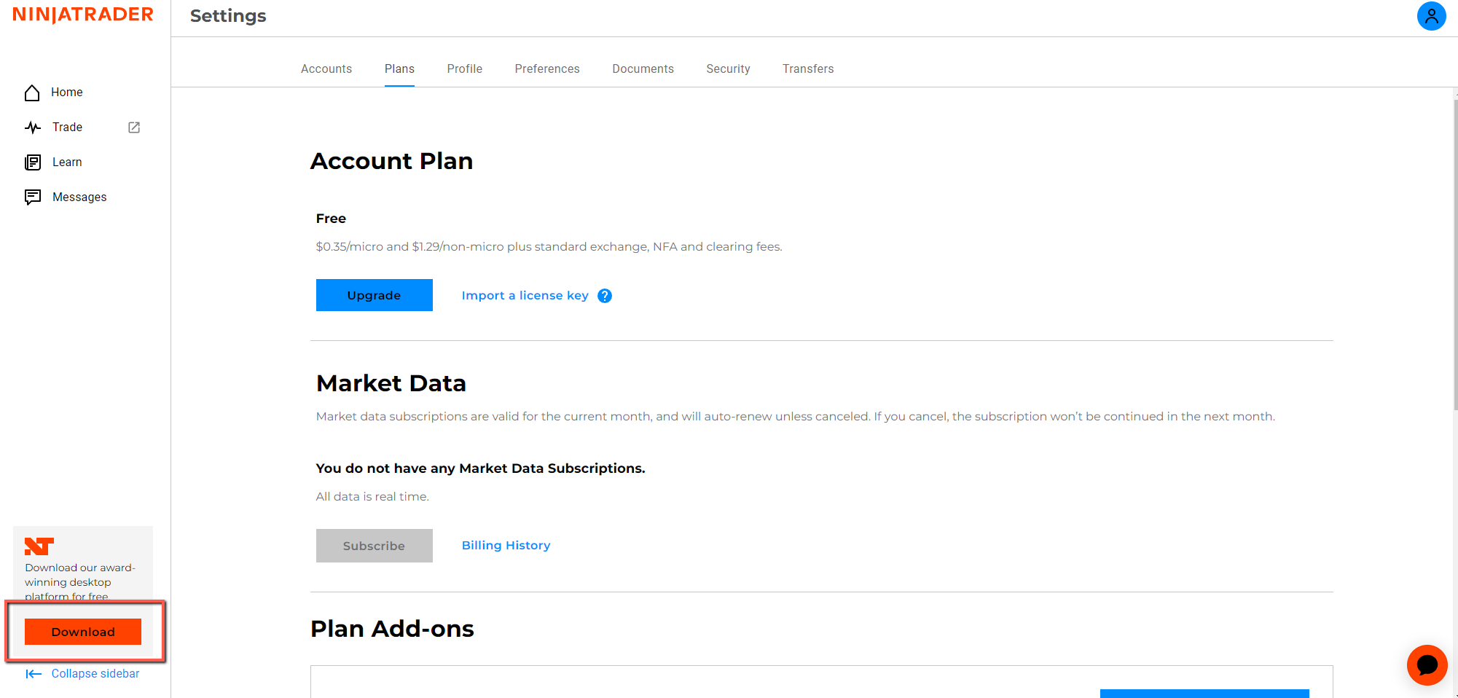Click the Messages chat icon
1458x698 pixels.
point(33,197)
